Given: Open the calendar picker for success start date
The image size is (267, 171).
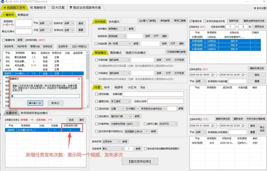Looking at the screenshot, I should click(x=212, y=75).
